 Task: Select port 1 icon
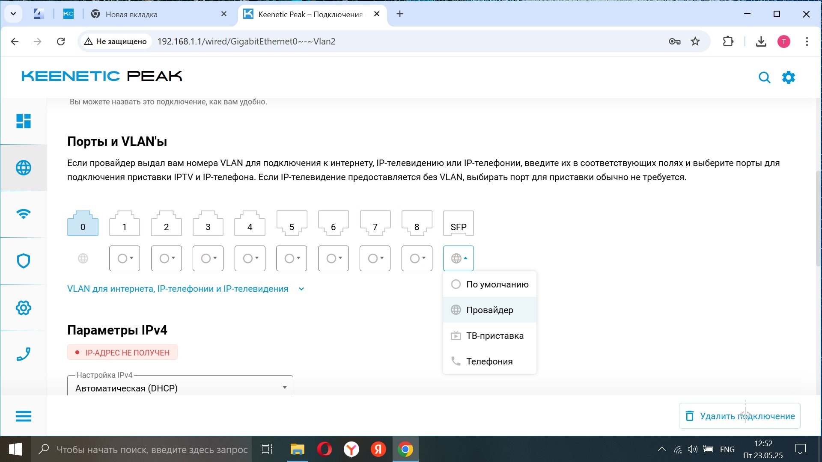pos(125,223)
